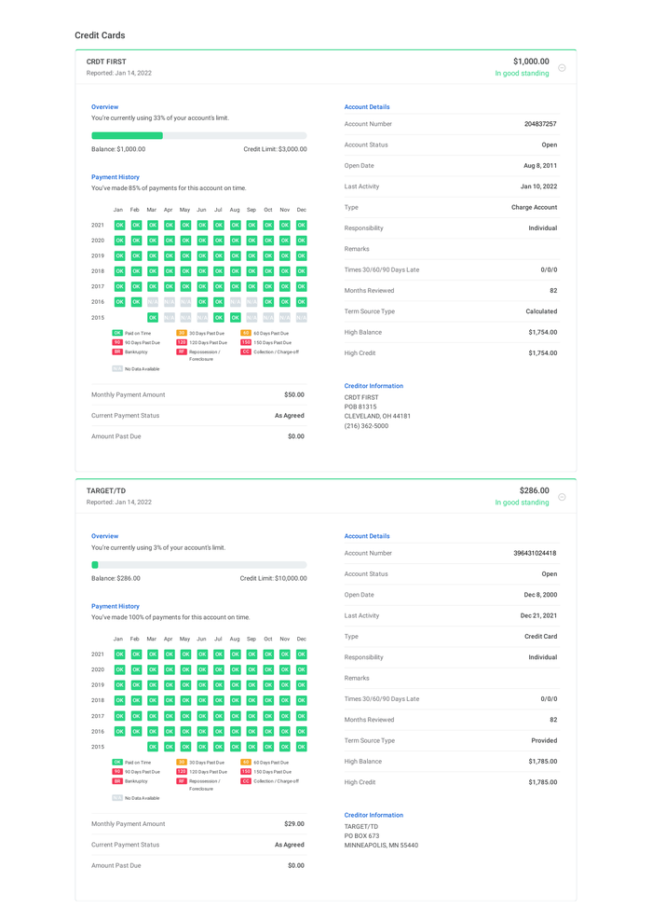Select Mar 2016 N/A cell, CRDT FIRST

pos(153,302)
